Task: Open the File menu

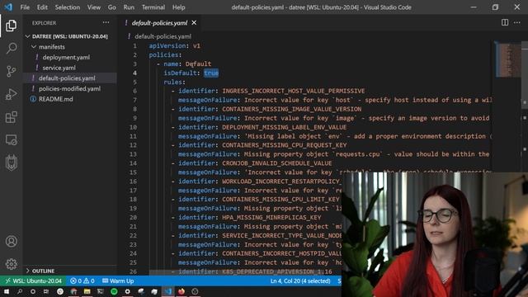Action: pyautogui.click(x=25, y=7)
